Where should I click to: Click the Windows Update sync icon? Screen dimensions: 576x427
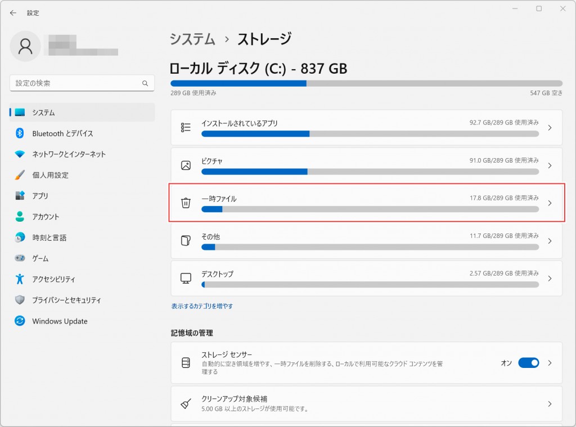(20, 321)
